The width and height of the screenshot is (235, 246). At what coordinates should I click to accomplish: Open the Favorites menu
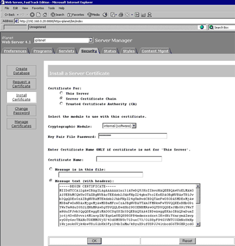point(38,8)
